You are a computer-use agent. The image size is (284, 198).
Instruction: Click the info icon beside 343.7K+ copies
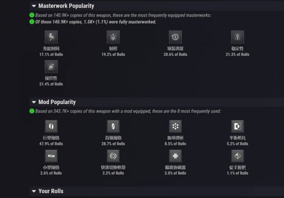point(32,111)
